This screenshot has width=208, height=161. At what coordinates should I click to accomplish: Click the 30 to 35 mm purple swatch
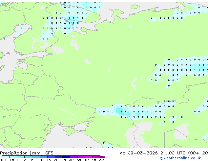[74, 157]
